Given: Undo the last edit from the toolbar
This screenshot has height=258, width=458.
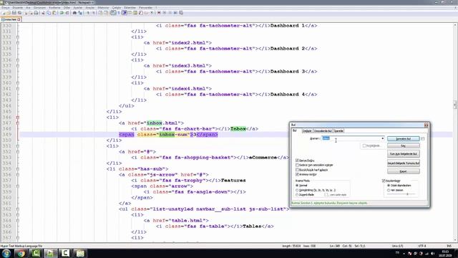Looking at the screenshot, I should pyautogui.click(x=62, y=13).
